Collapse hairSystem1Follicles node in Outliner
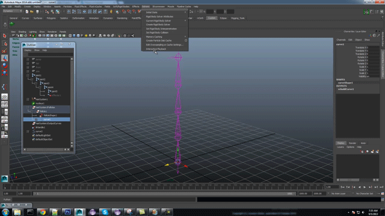Image resolution: width=385 pixels, height=216 pixels. coord(28,107)
